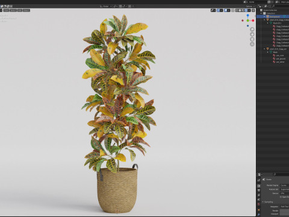Viewport: 289px width, 217px height.
Task: Collapse the second plant pot object row
Action: [x=264, y=49]
